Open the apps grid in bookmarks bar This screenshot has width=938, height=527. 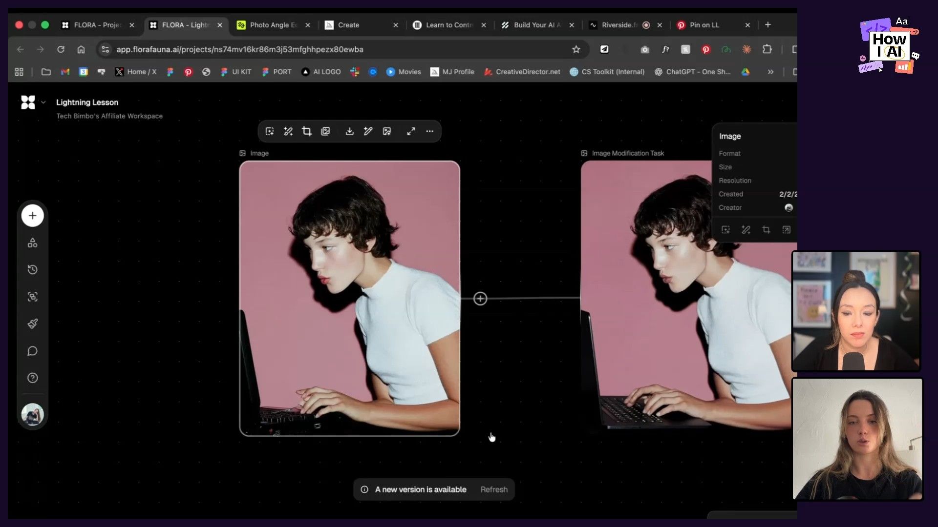point(19,72)
